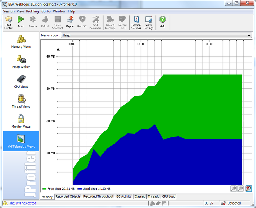The width and height of the screenshot is (256, 208).
Task: Open Heap Walker in the sidebar
Action: (21, 62)
